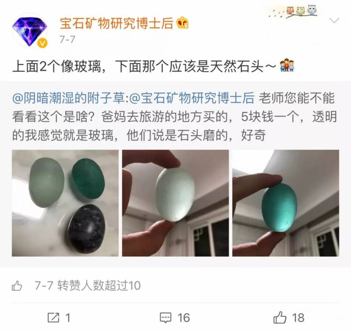Tap the orange verified V badge
The height and width of the screenshot is (332, 351).
tap(42, 43)
